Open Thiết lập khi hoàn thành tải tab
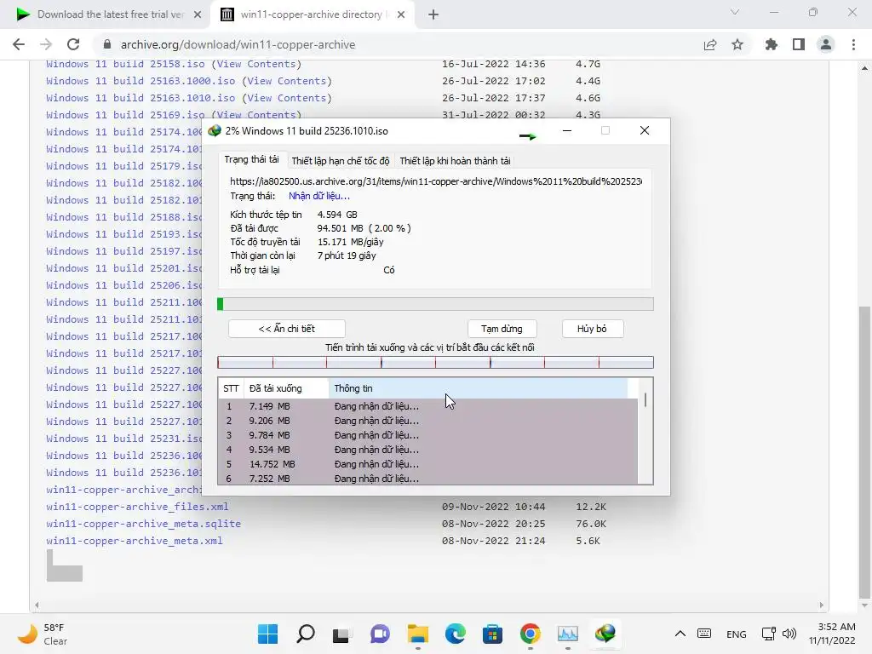This screenshot has height=654, width=872. pos(455,161)
